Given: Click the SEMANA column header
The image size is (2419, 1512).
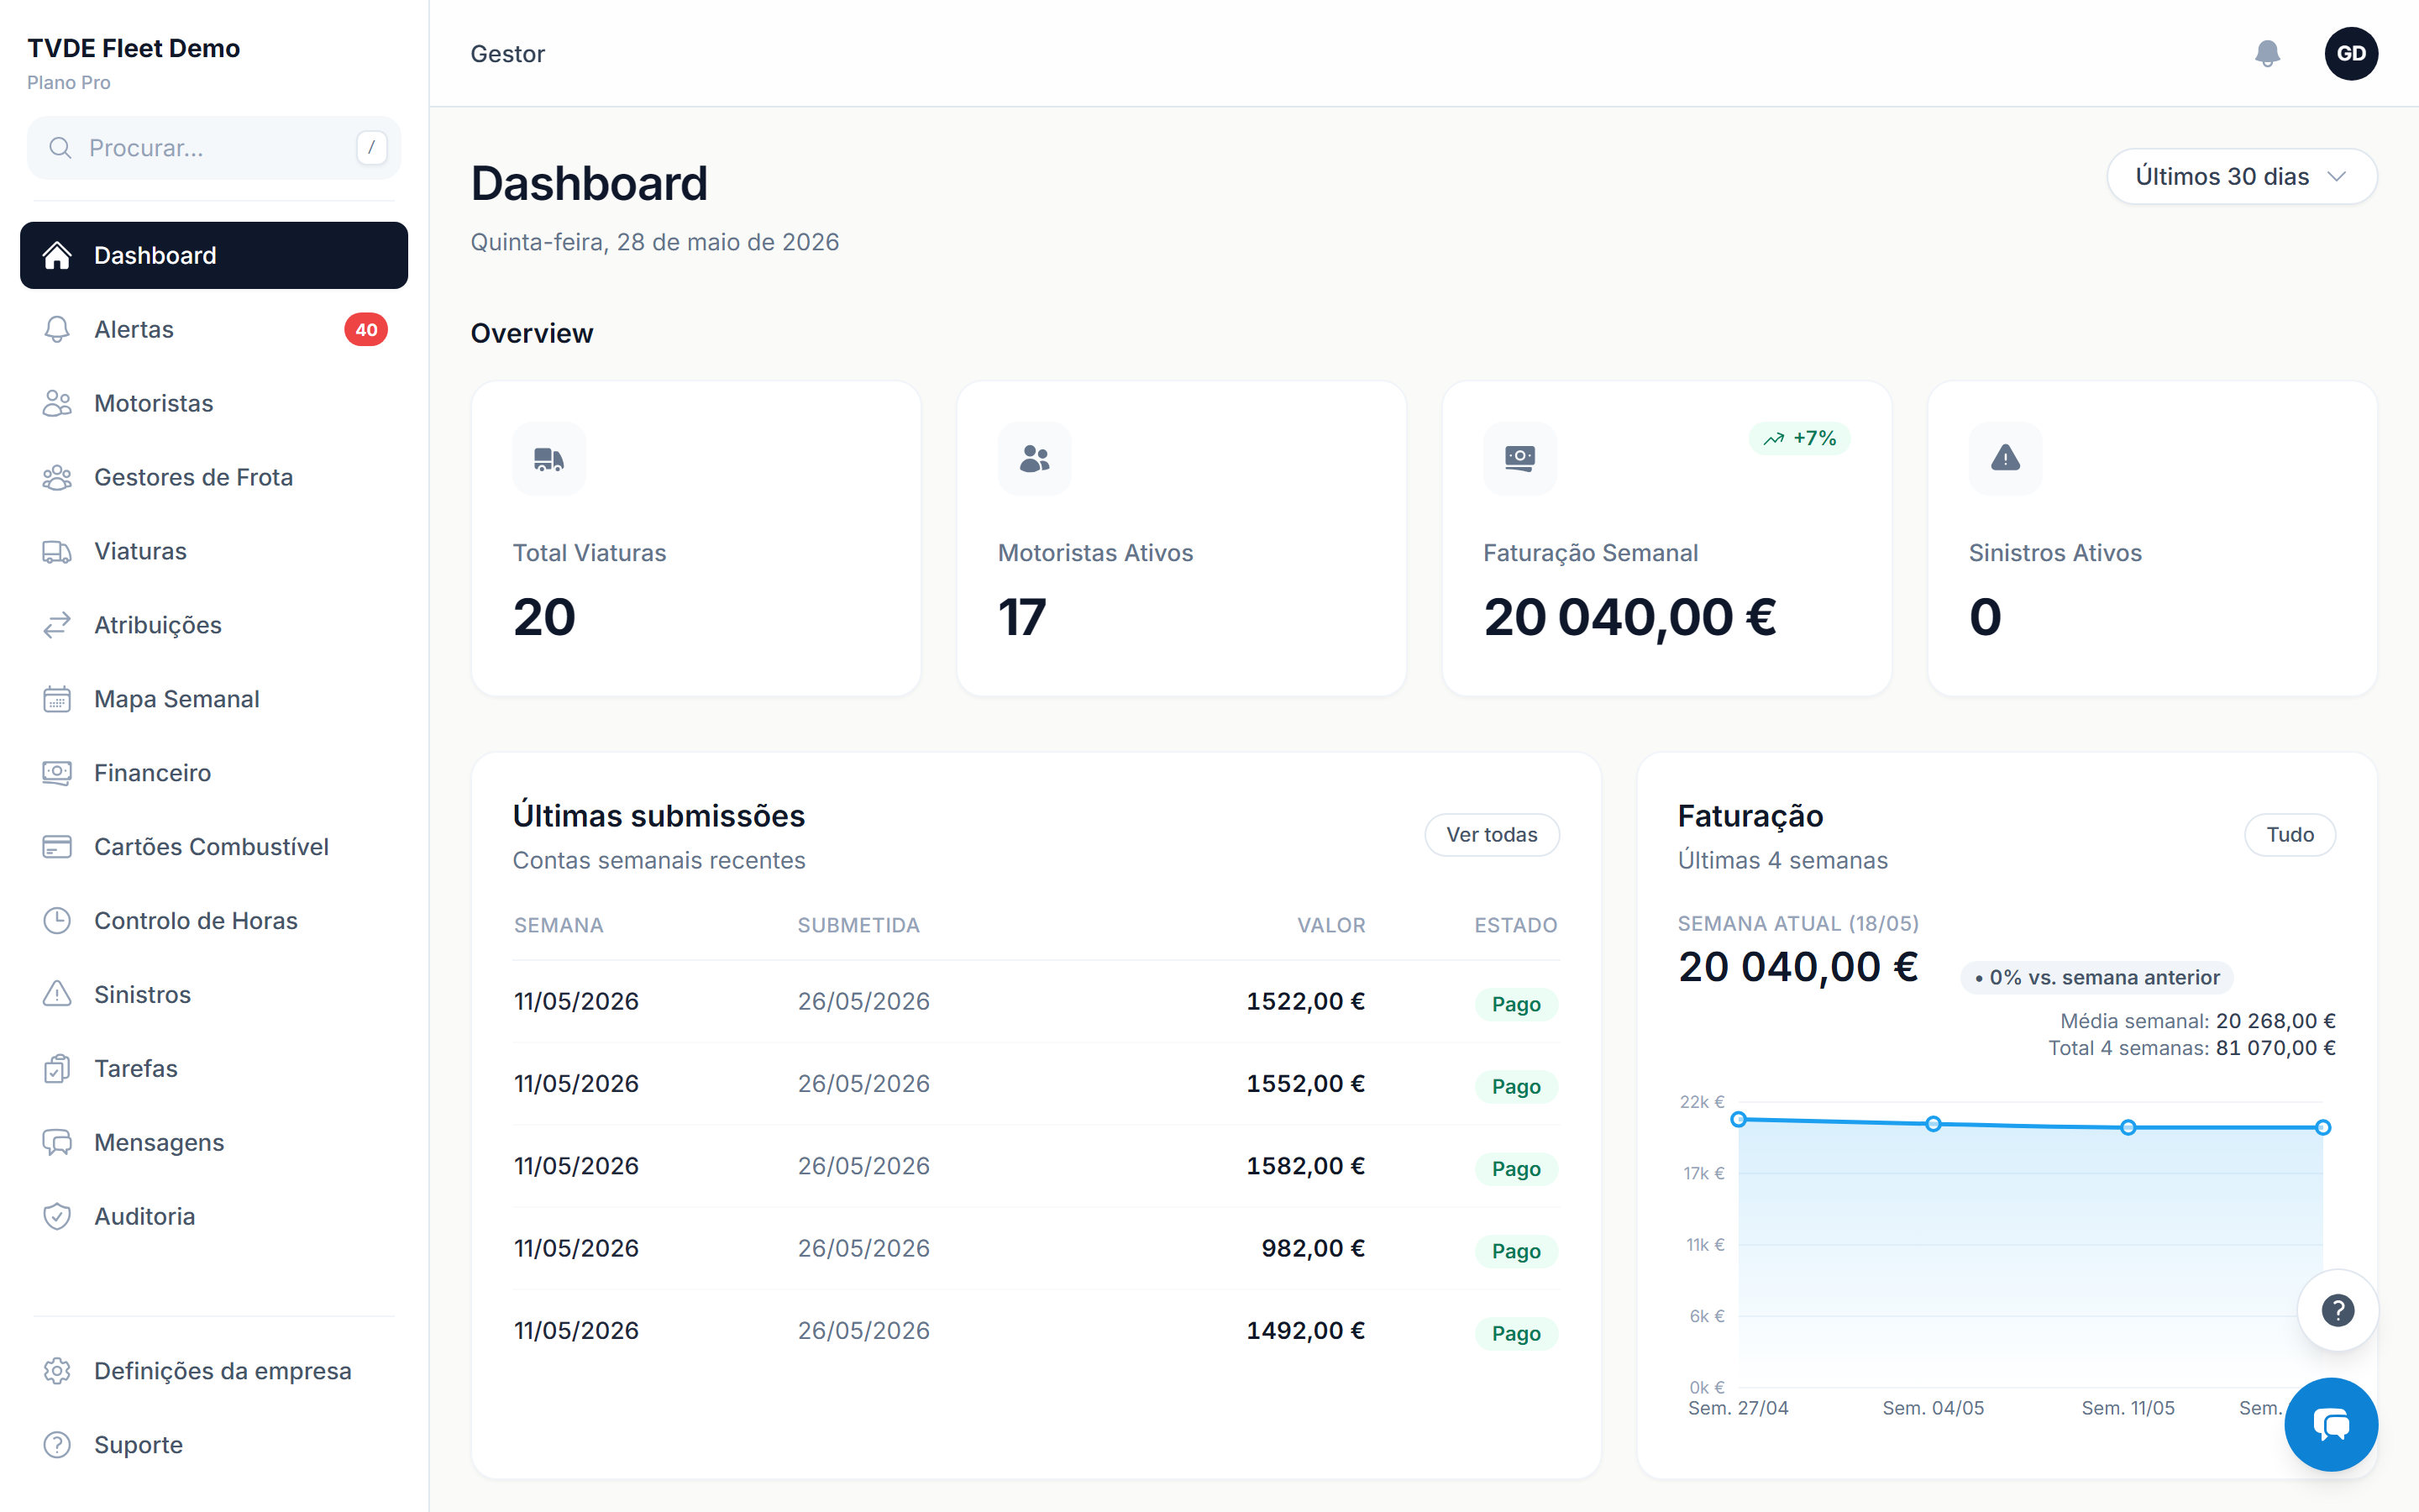Looking at the screenshot, I should coord(559,926).
